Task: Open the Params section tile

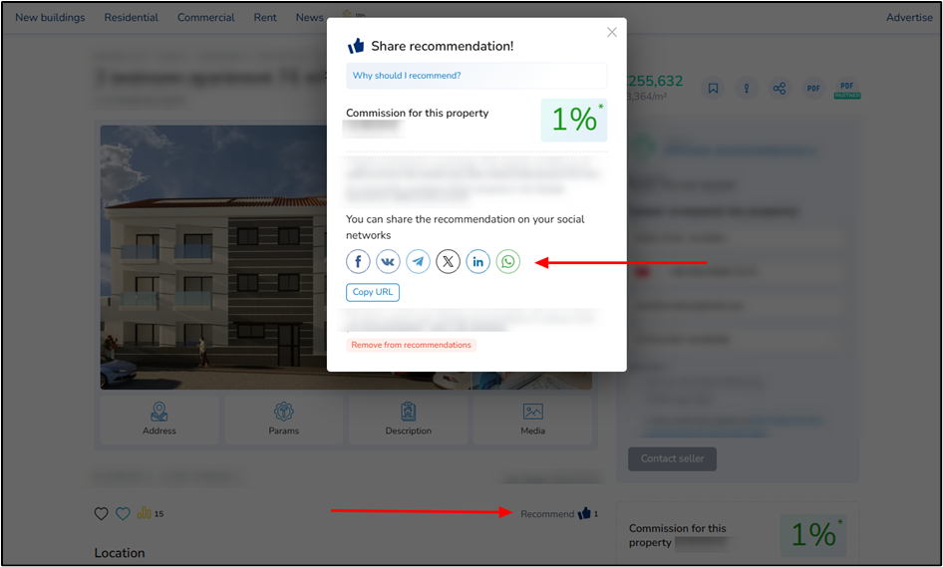Action: click(284, 420)
